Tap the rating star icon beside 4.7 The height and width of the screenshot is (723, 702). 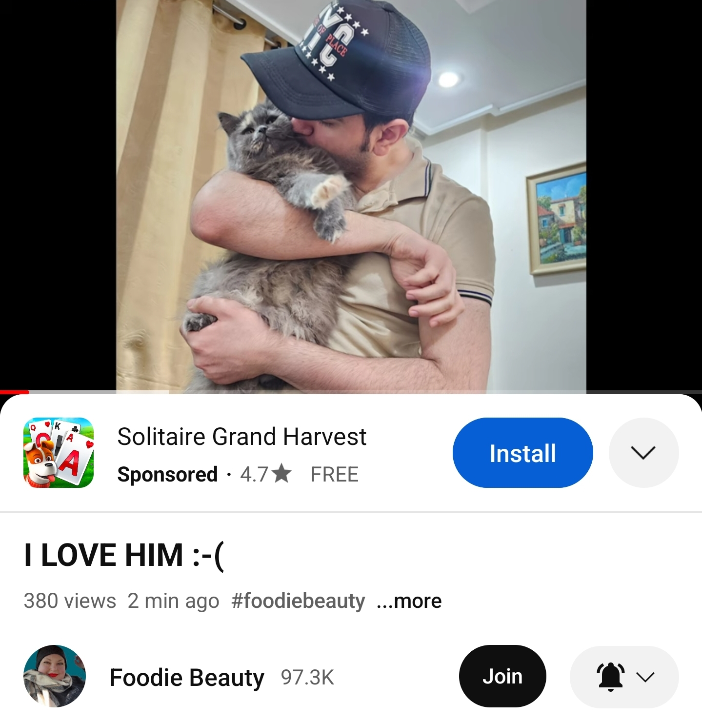tap(281, 474)
